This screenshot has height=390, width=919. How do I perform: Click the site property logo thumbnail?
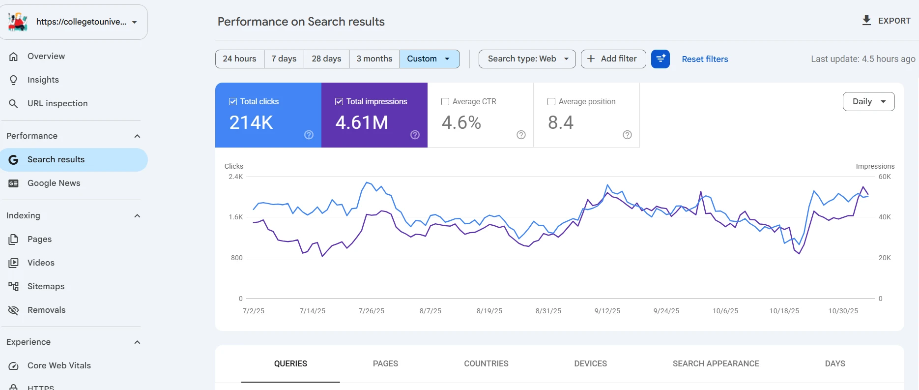[x=18, y=22]
